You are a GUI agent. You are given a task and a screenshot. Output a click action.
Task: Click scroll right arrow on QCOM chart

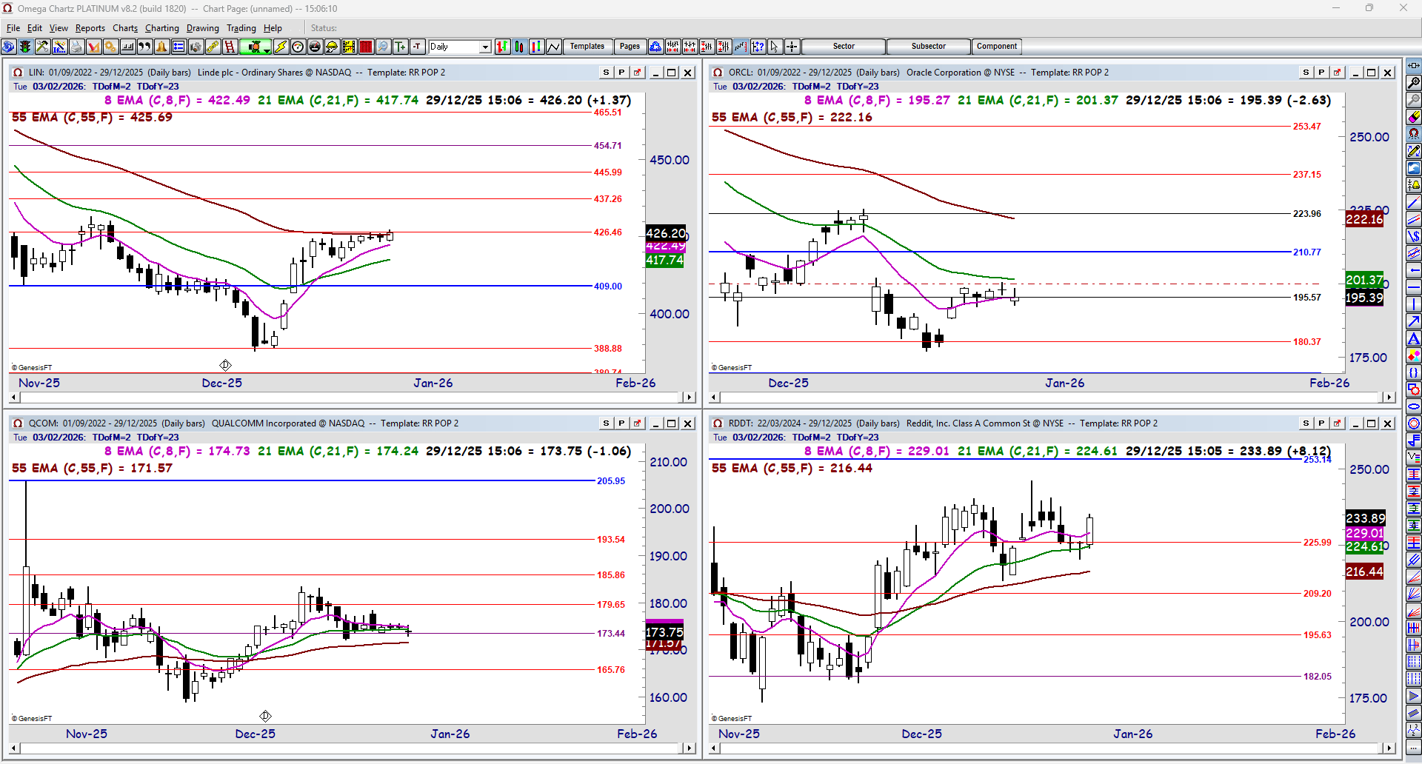coord(690,748)
